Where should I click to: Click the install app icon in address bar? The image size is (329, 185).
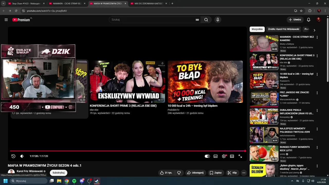(296, 11)
